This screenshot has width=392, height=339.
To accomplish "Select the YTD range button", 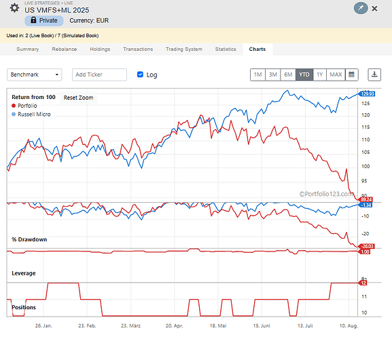I will coord(304,75).
